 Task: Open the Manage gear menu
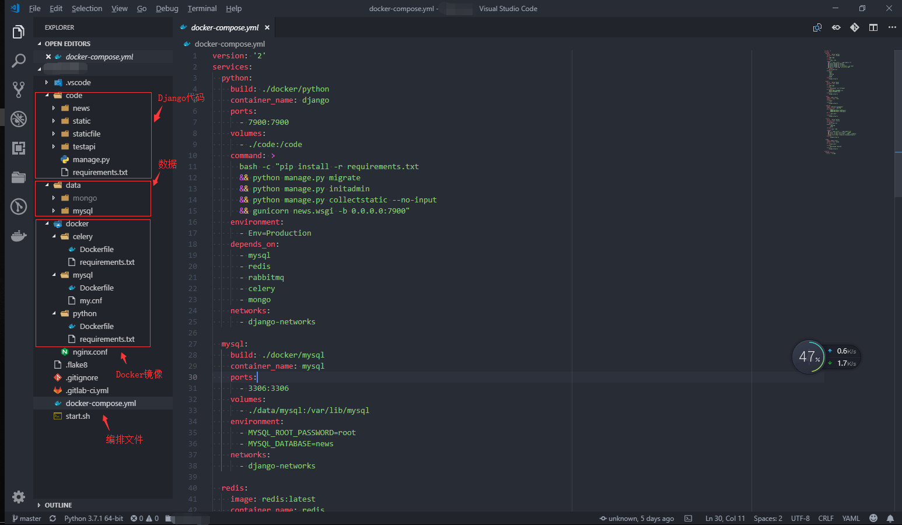point(19,496)
